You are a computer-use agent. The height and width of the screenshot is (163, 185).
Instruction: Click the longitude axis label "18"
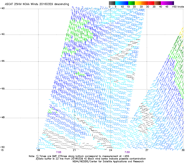click(38, 150)
